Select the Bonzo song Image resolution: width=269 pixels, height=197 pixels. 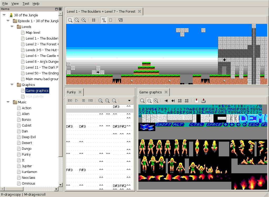pyautogui.click(x=26, y=119)
